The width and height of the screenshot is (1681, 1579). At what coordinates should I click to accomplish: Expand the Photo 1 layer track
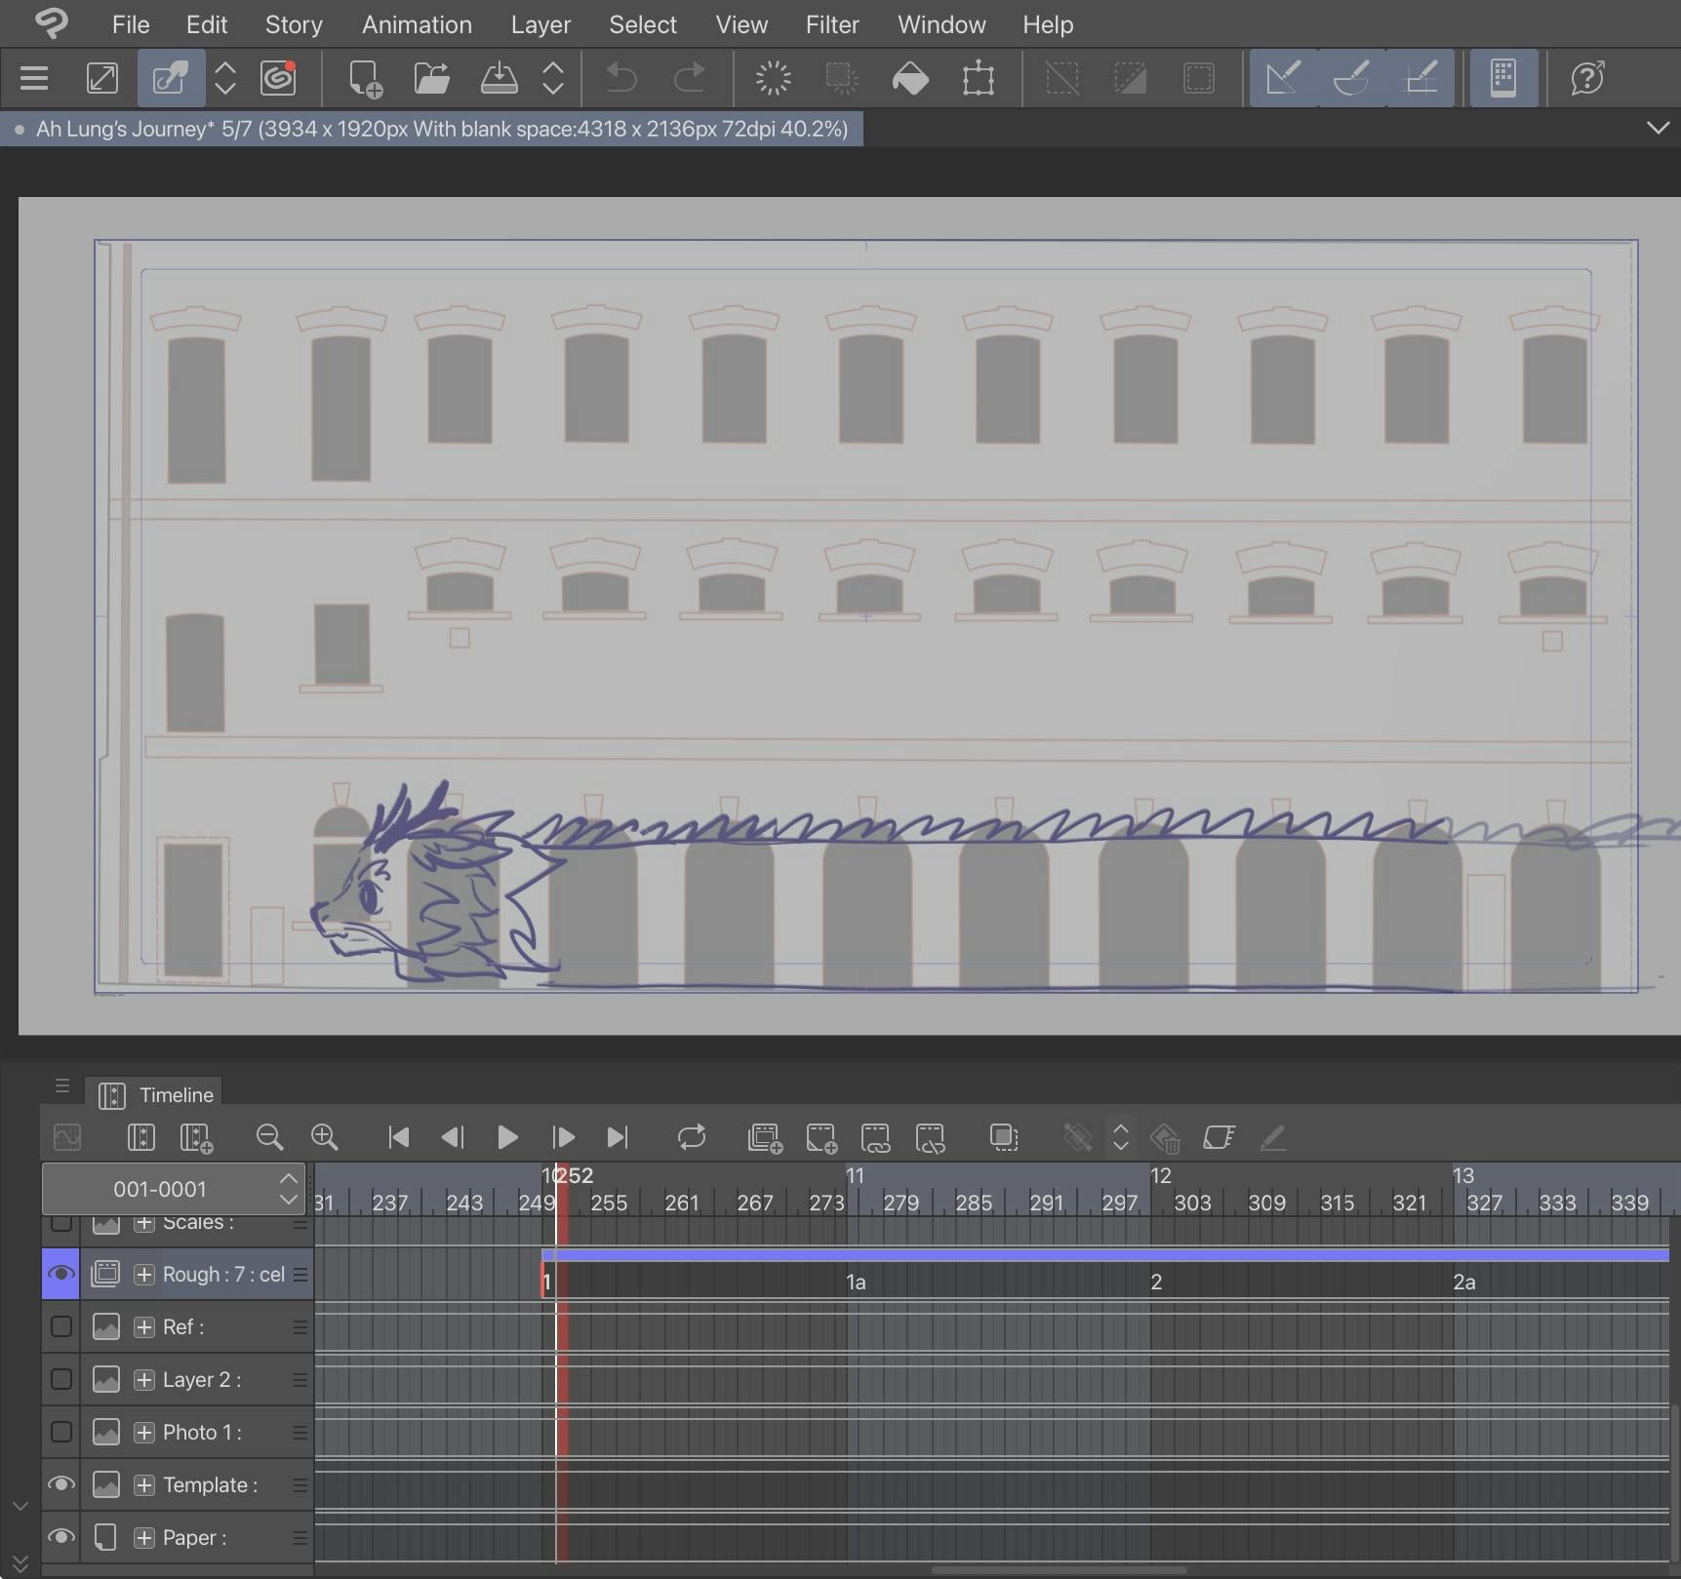[x=144, y=1433]
